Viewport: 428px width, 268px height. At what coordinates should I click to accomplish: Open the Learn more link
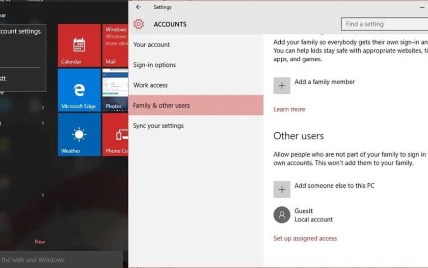coord(289,109)
